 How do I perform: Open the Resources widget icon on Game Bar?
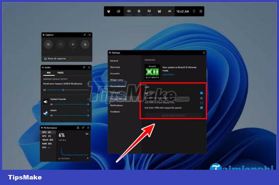pyautogui.click(x=160, y=11)
